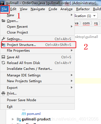Click the pom.xml Maven file icon
The height and width of the screenshot is (124, 101).
tap(24, 114)
